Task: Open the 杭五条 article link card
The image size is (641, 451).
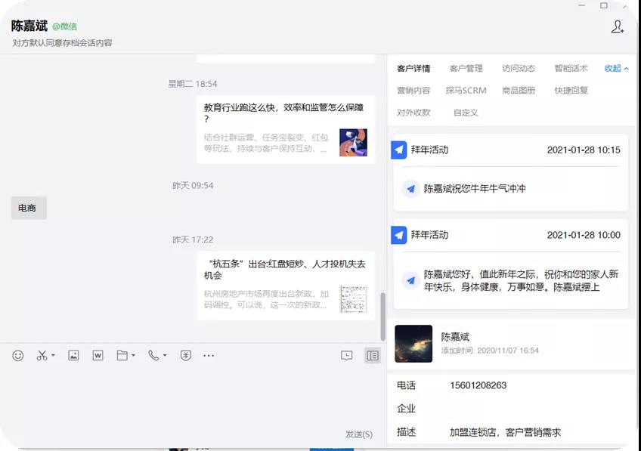Action: click(x=285, y=286)
